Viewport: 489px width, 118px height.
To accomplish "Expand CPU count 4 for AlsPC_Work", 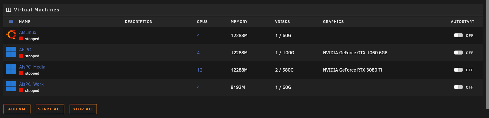I will [198, 87].
